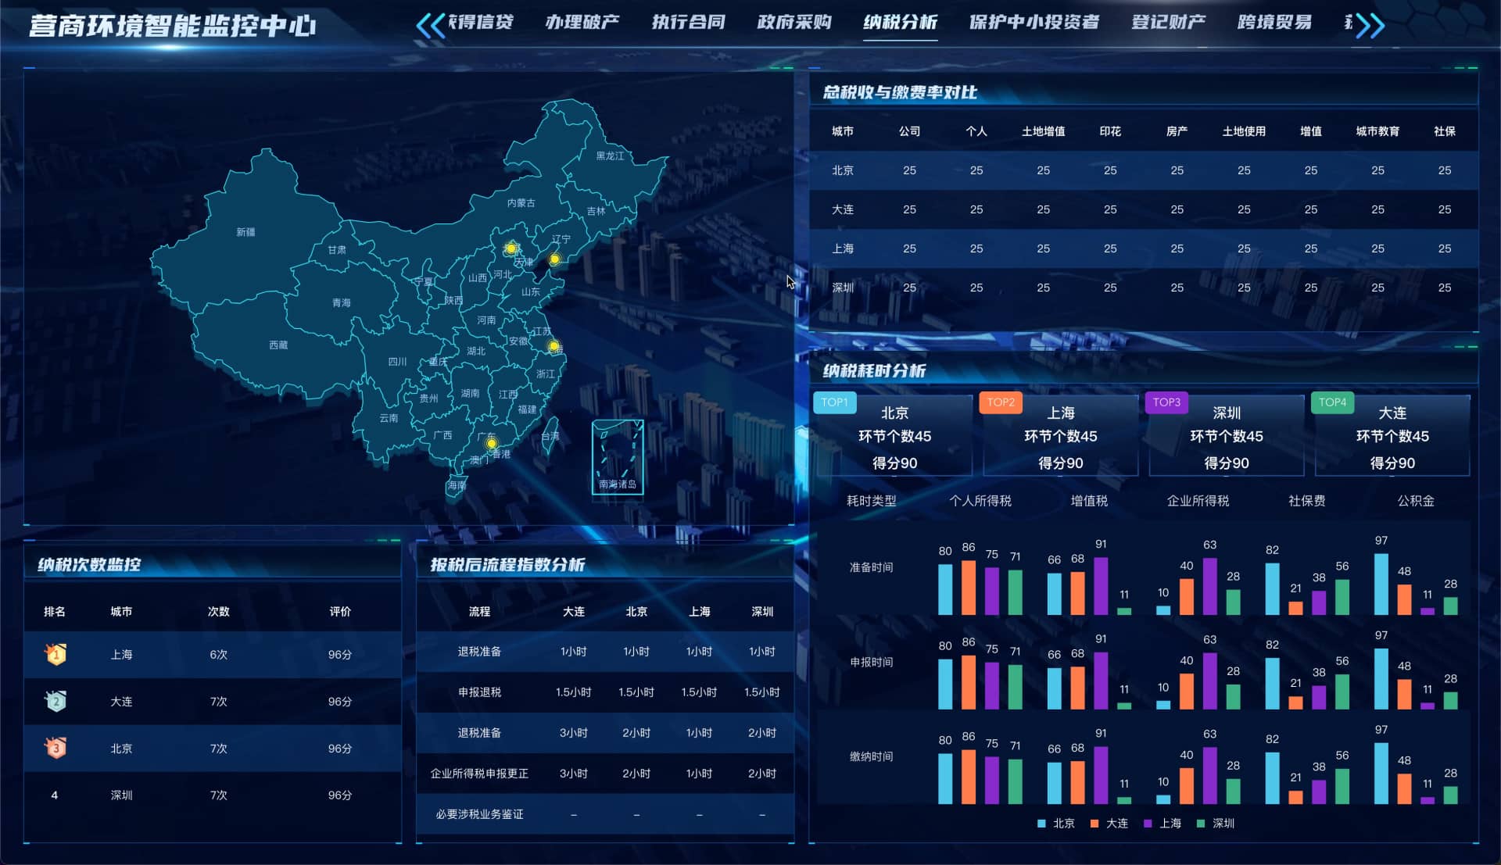Click the Shenzhen yellow marker near 香港
The height and width of the screenshot is (865, 1501).
491,444
